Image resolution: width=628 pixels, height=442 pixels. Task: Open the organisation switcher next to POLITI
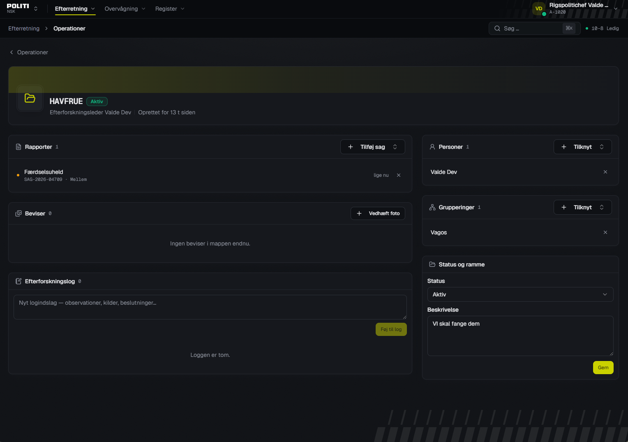(x=36, y=9)
